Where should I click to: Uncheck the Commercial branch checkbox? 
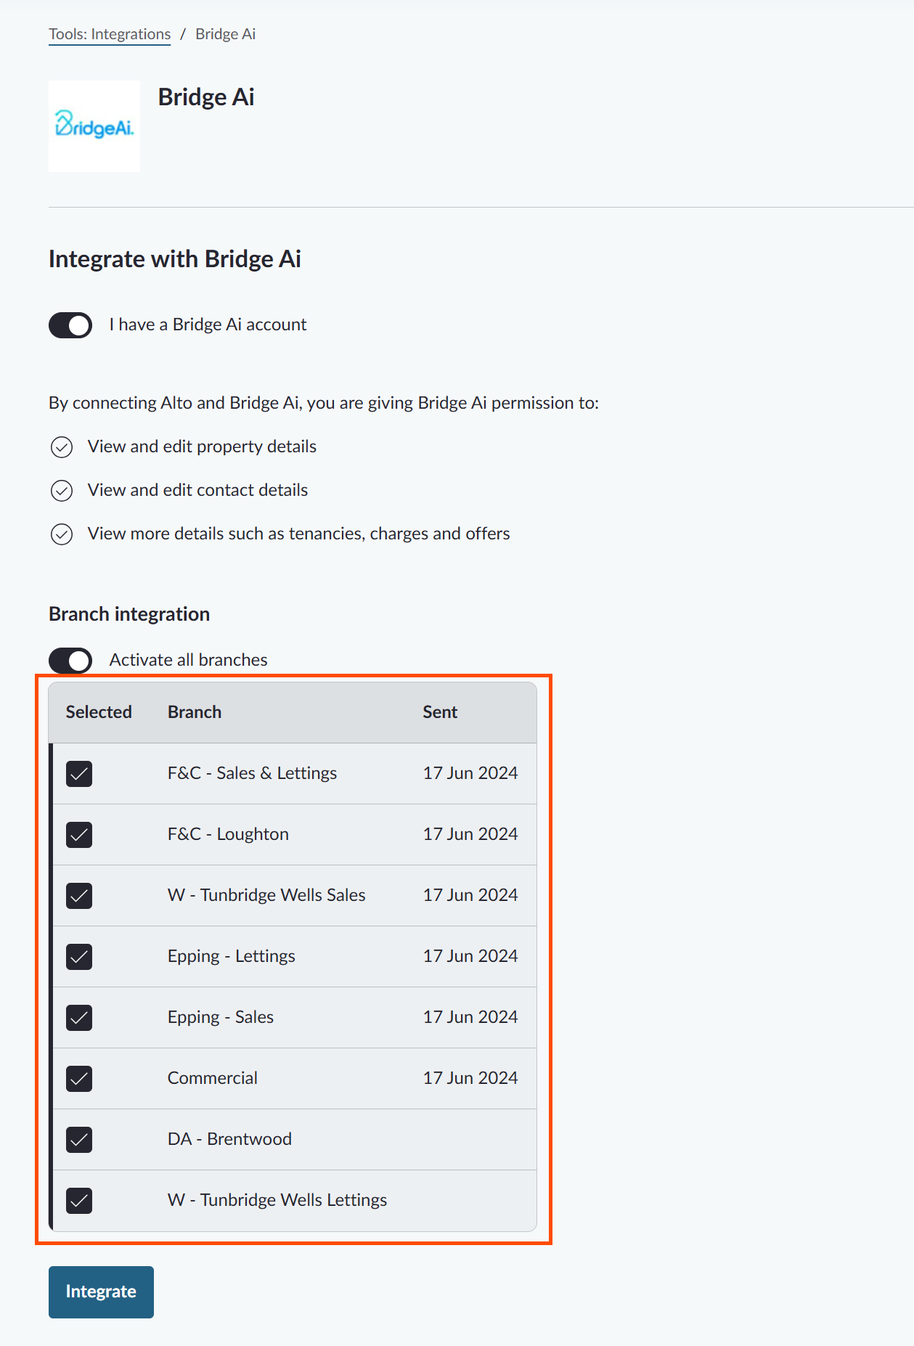tap(79, 1079)
